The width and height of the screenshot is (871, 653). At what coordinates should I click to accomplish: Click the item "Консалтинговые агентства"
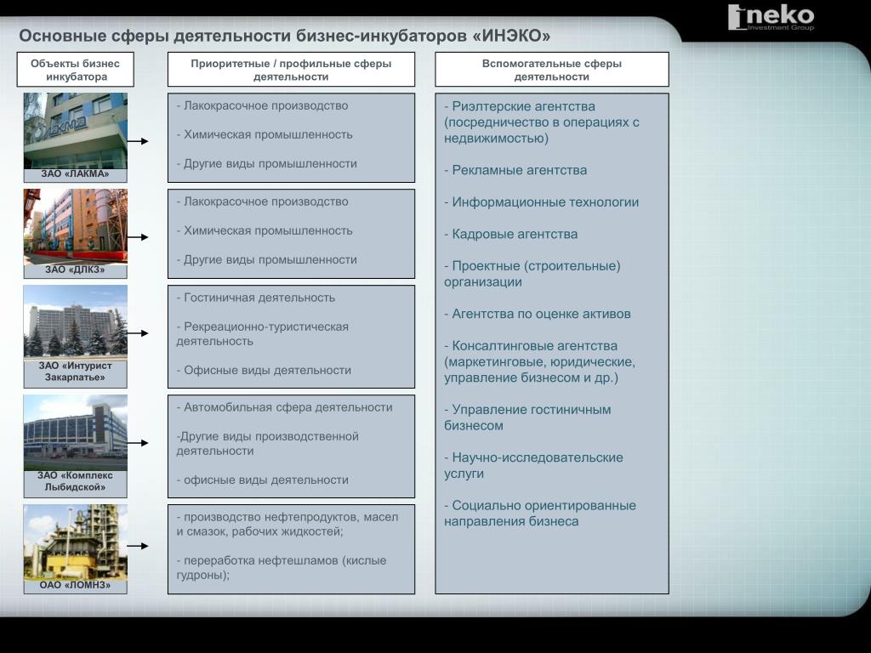click(x=540, y=361)
